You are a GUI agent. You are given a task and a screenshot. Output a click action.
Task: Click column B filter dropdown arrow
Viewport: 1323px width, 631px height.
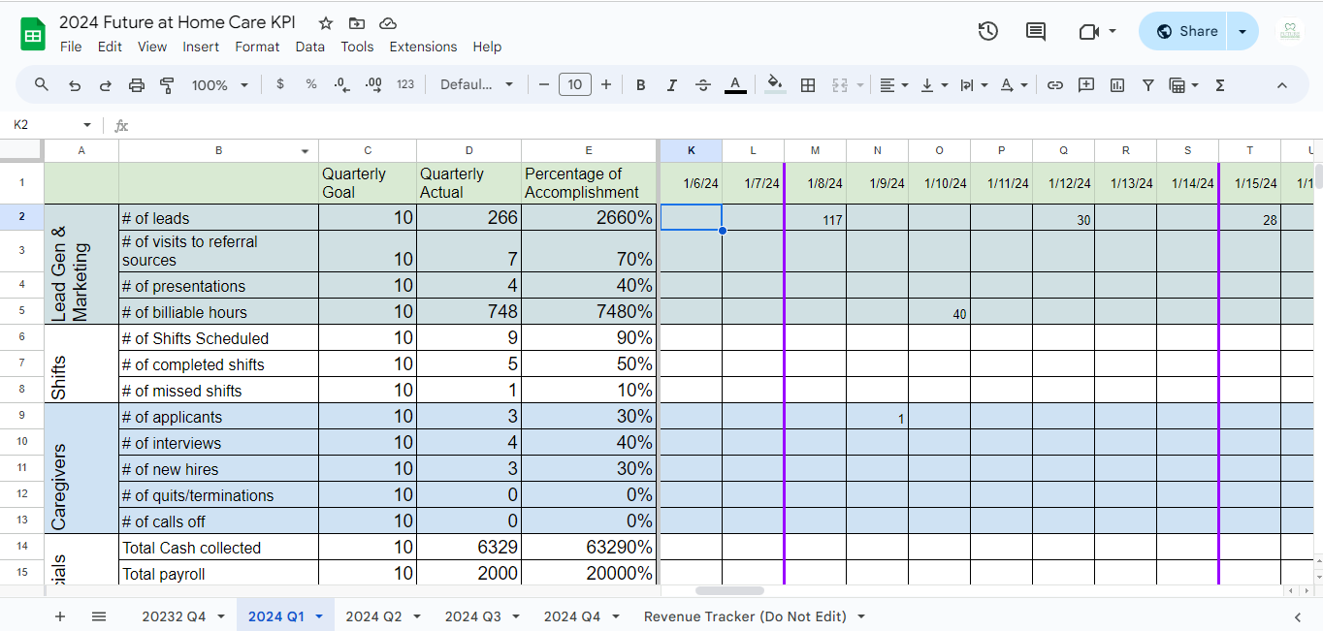(x=305, y=151)
